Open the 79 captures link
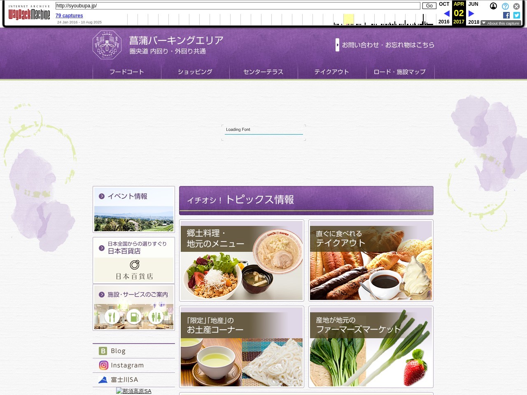This screenshot has width=527, height=395. pyautogui.click(x=69, y=16)
